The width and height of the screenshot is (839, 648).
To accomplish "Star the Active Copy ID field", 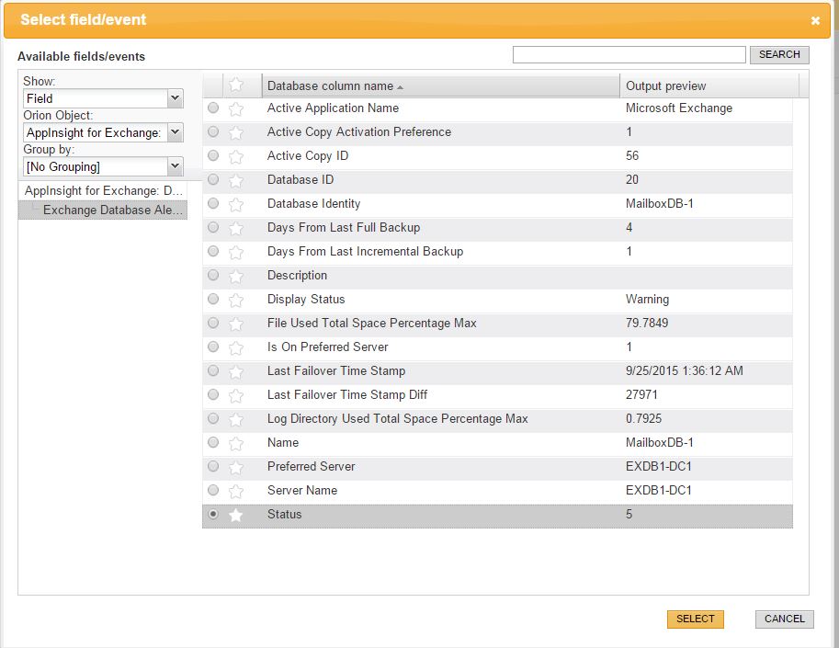I will point(236,156).
